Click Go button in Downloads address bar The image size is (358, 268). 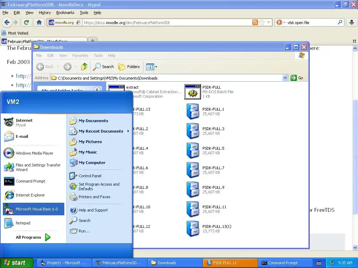pyautogui.click(x=297, y=78)
